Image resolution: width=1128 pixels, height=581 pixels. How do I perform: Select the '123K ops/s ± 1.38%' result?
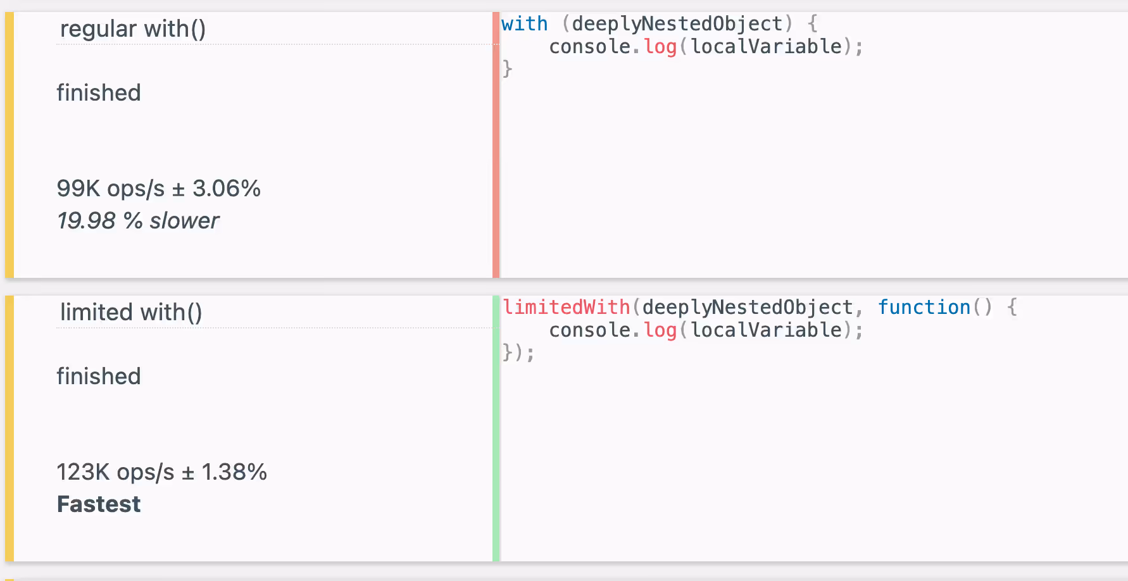[162, 472]
